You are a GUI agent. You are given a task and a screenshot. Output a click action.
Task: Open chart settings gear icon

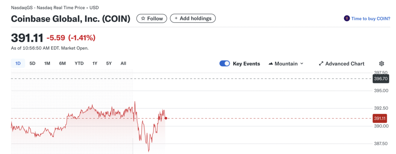pos(382,64)
